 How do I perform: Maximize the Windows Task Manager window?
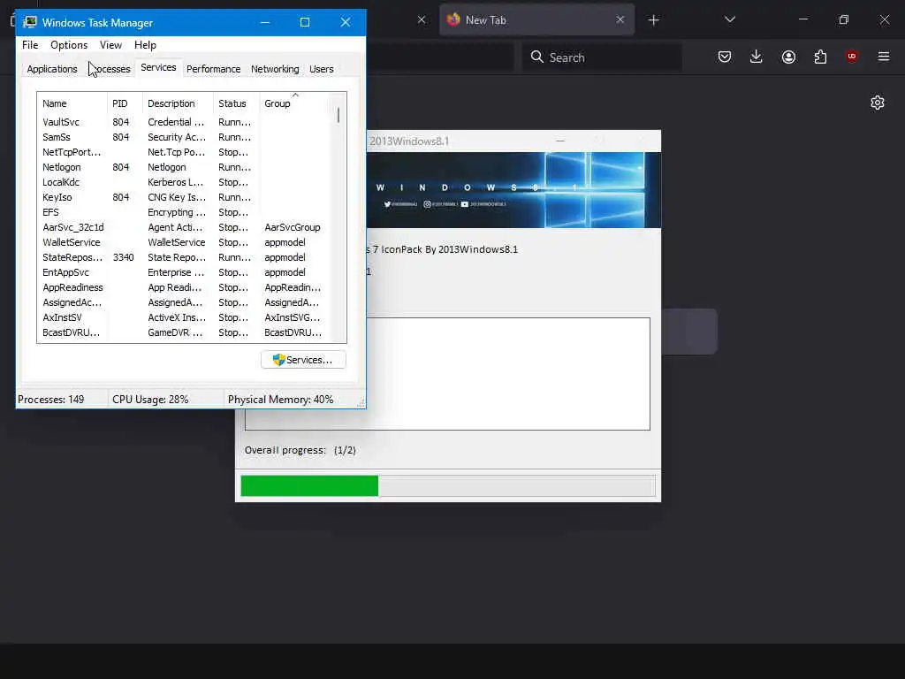click(305, 22)
